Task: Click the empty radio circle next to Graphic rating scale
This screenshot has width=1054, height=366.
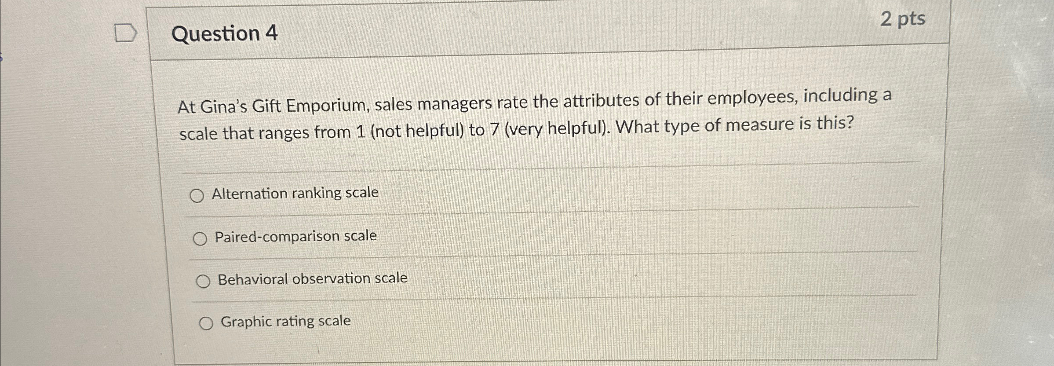Action: (207, 322)
